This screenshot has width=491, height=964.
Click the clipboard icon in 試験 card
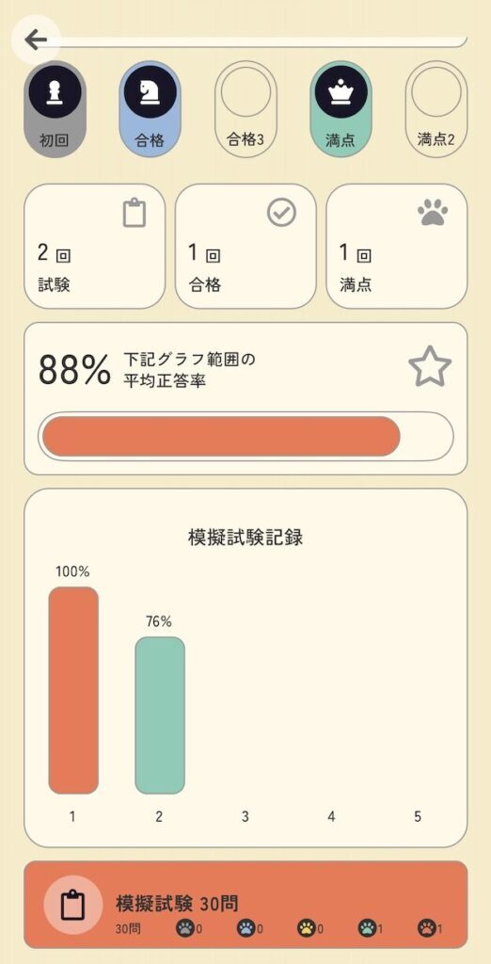click(x=135, y=214)
